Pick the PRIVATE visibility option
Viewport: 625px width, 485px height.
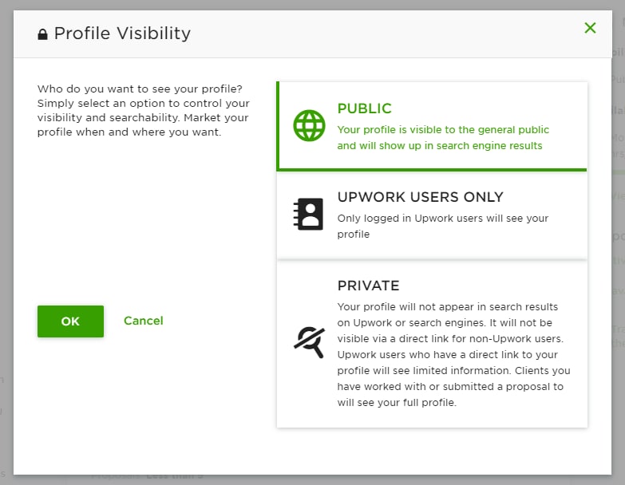coord(432,344)
